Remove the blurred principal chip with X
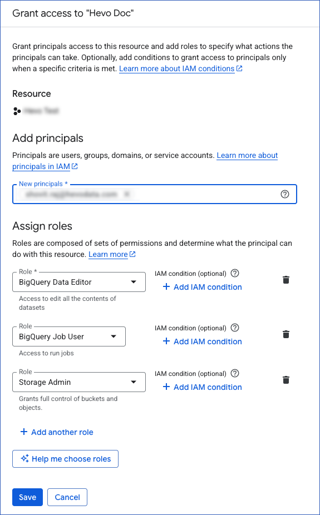Screen dimensions: 320x515 [x=126, y=195]
